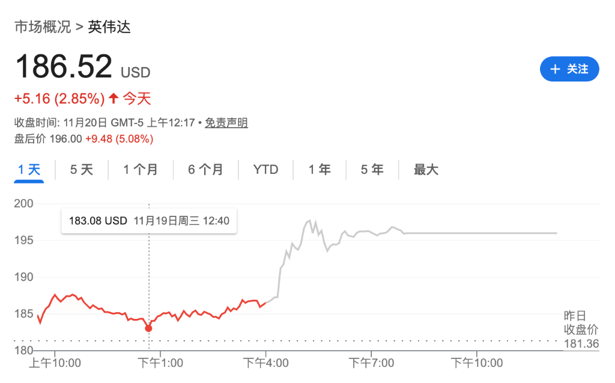The image size is (615, 383).
Task: Click the 186.52 current price
Action: (64, 67)
